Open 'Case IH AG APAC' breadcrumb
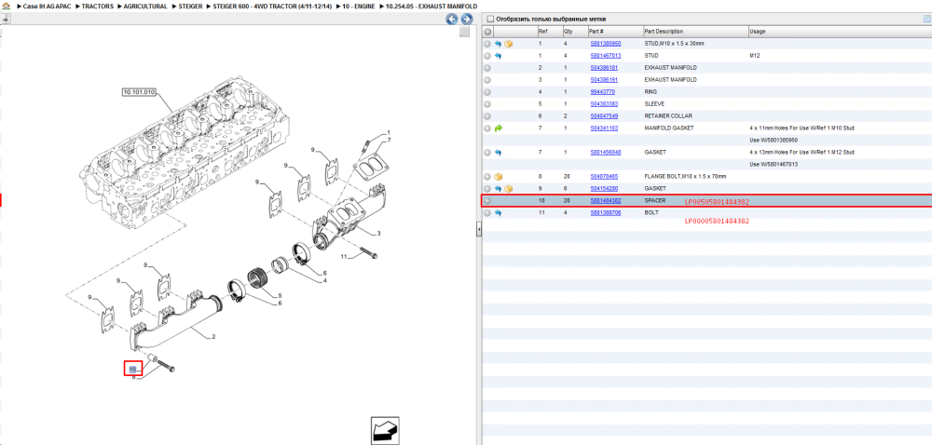This screenshot has width=932, height=445. pyautogui.click(x=47, y=6)
